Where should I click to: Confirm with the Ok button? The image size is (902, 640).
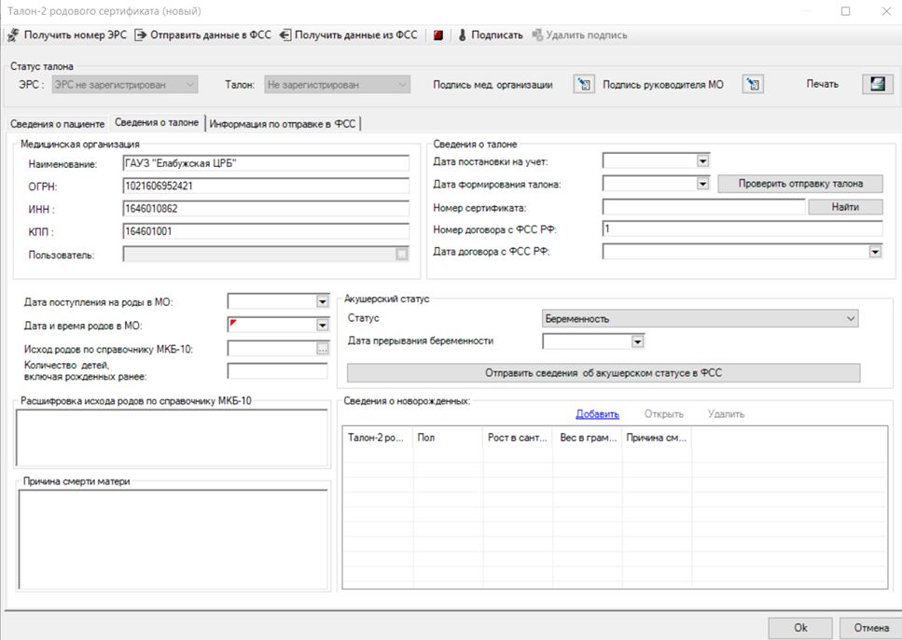(x=800, y=628)
